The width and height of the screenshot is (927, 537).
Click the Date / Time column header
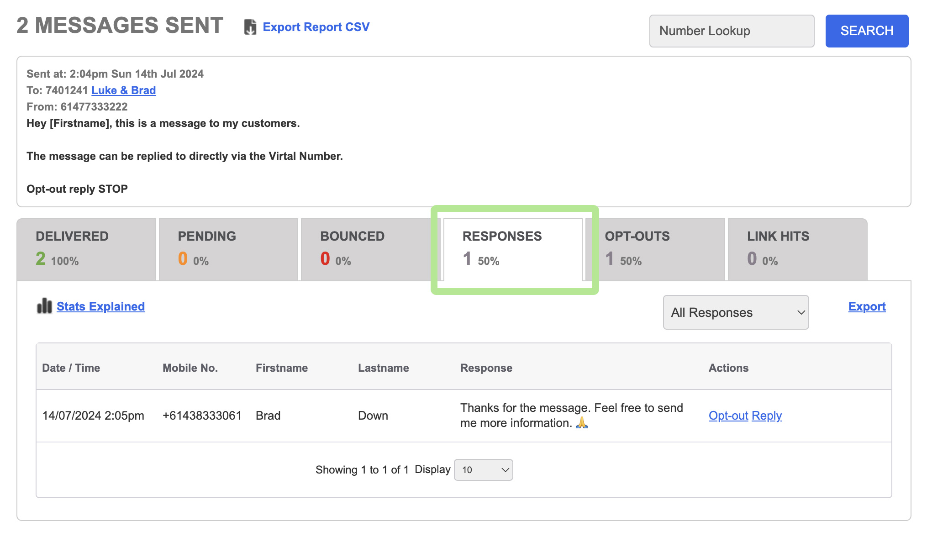[x=71, y=368]
